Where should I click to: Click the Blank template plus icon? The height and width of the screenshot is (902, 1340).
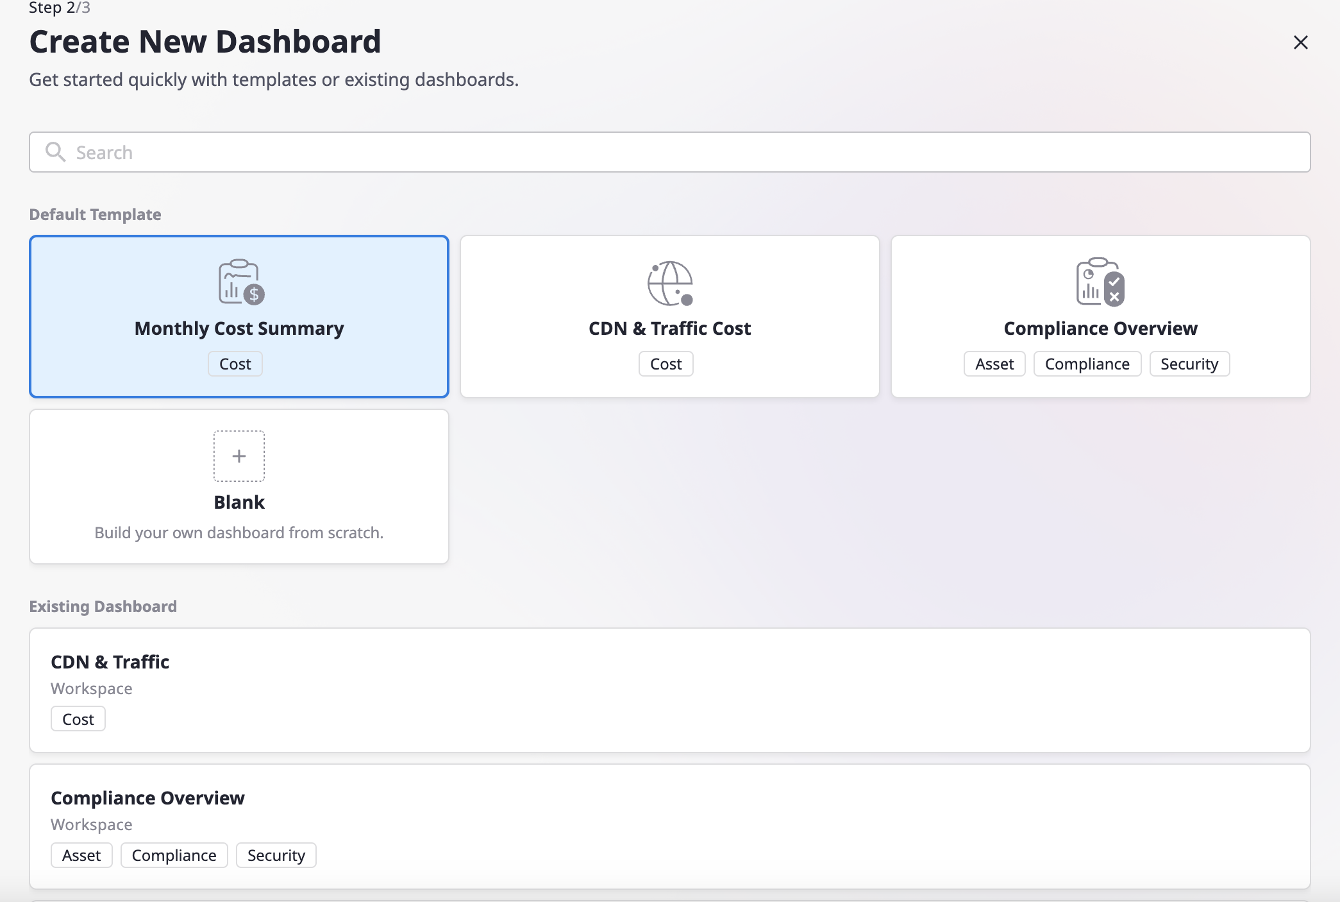click(x=239, y=456)
